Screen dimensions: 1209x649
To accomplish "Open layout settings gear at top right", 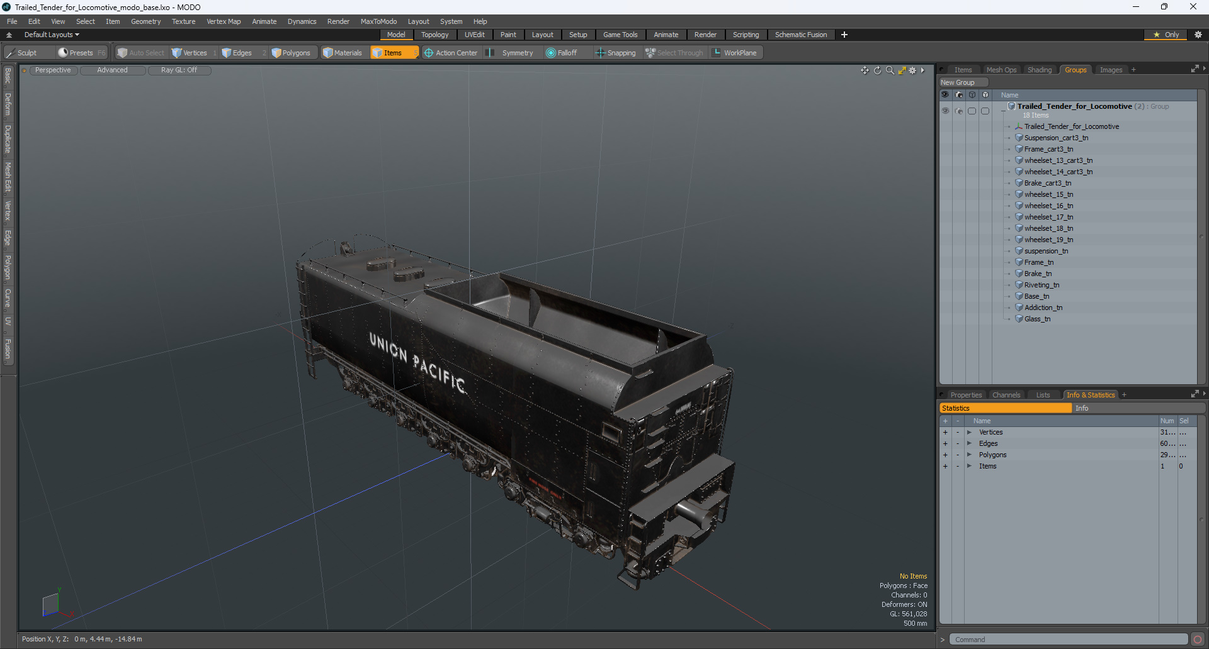I will point(1198,35).
